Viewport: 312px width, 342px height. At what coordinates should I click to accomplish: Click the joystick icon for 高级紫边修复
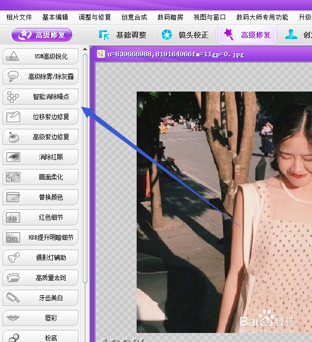[14, 137]
